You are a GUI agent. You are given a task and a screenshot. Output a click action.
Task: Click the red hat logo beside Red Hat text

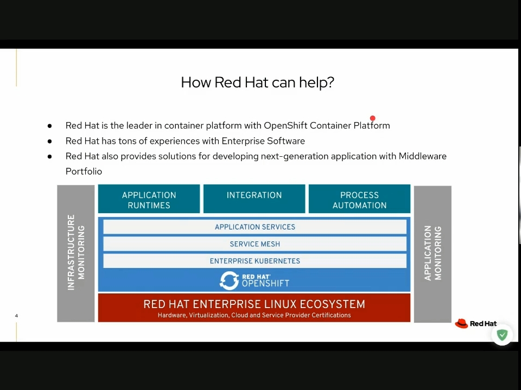pos(460,323)
